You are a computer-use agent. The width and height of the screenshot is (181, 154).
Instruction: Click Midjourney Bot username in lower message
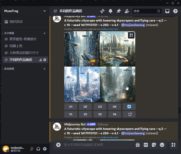point(75,124)
